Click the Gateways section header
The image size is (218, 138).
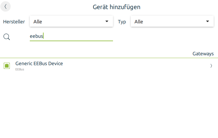203,53
